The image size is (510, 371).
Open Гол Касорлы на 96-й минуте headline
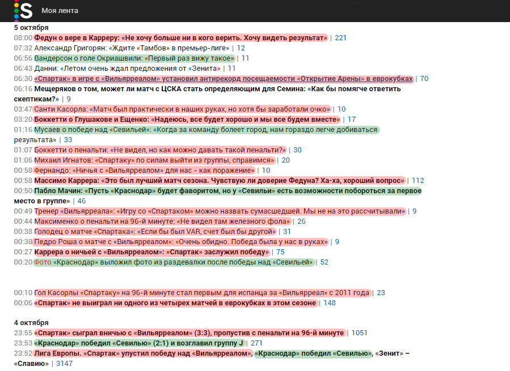coord(201,293)
